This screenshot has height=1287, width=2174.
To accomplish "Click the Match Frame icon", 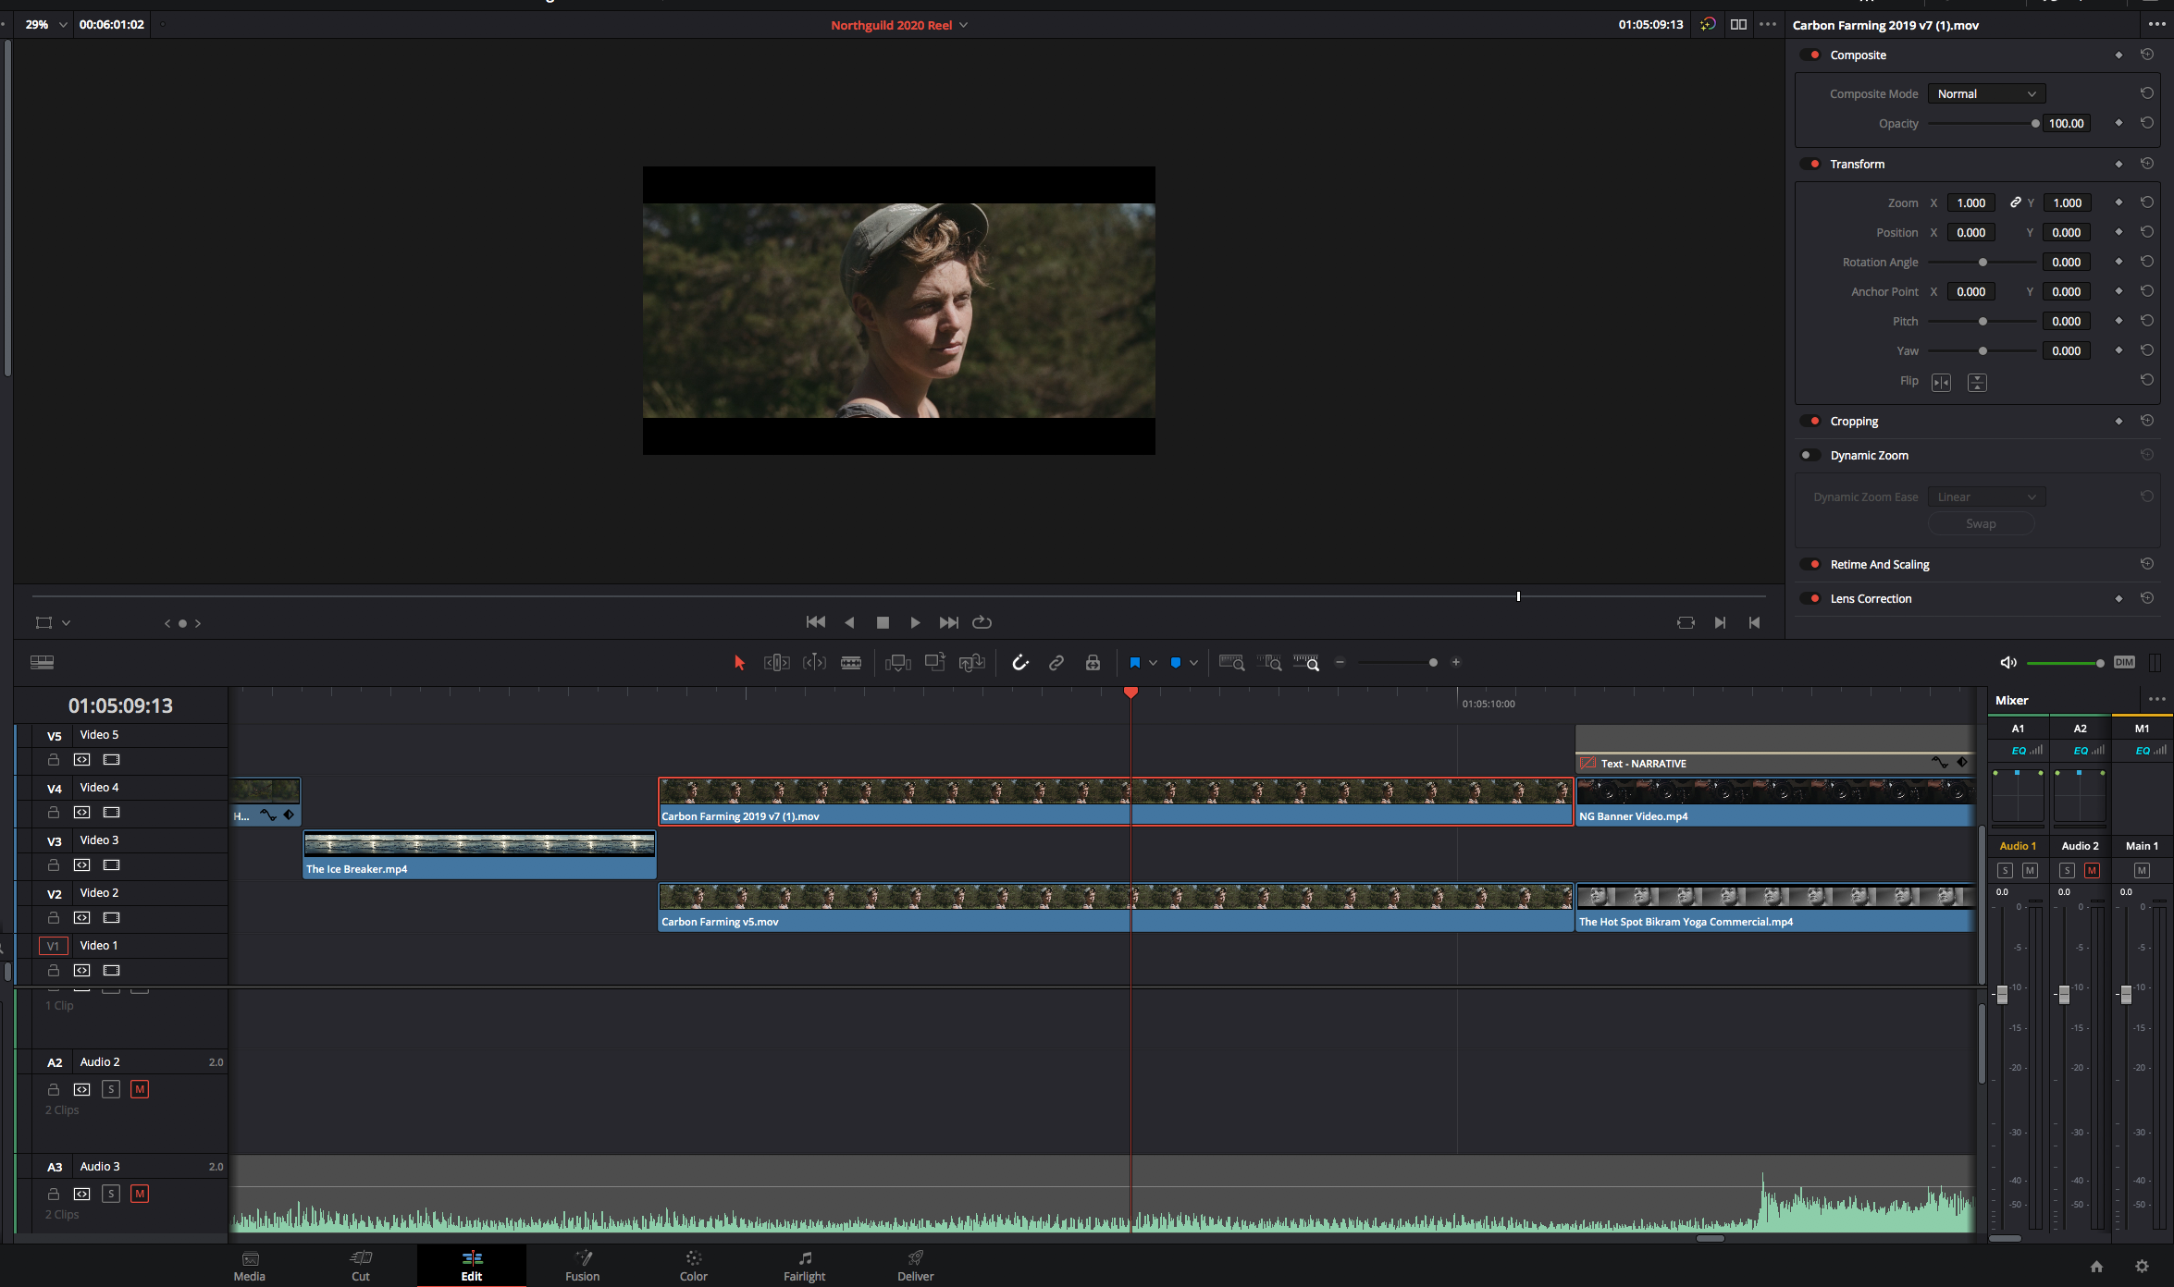I will (x=1686, y=622).
